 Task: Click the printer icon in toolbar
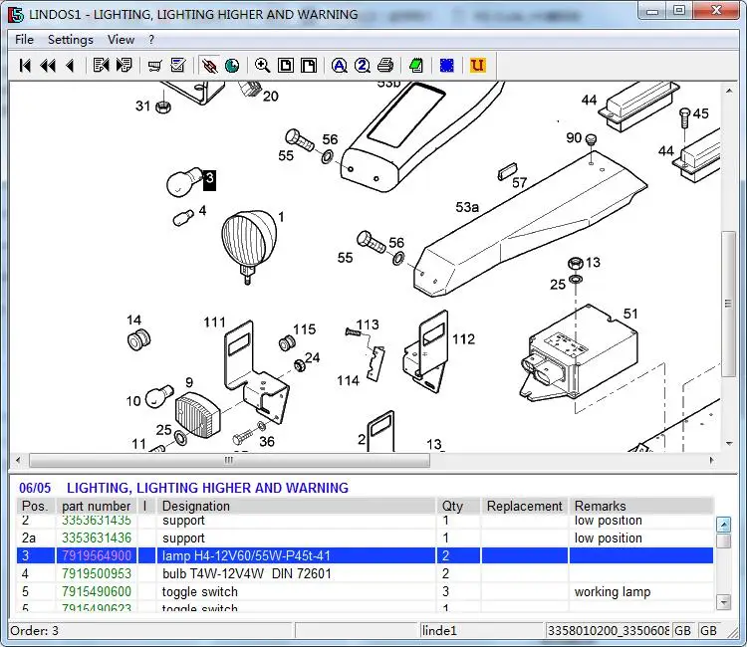(x=385, y=66)
